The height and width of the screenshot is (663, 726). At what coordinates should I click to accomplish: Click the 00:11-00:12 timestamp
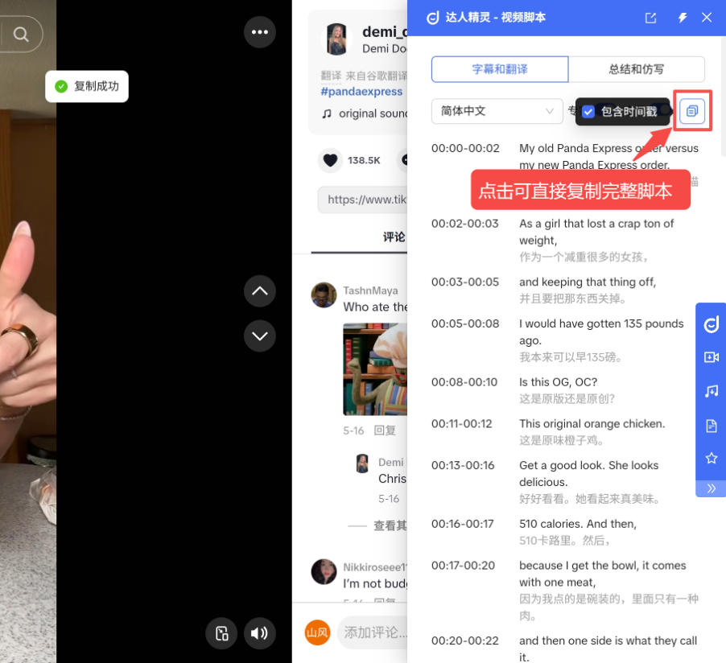462,424
